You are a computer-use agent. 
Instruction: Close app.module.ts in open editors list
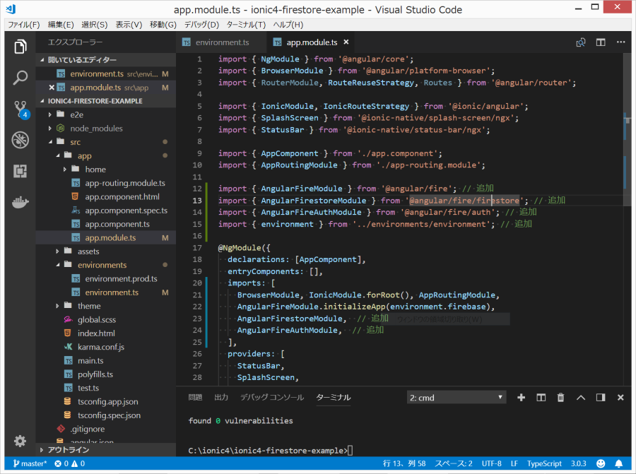pos(52,88)
